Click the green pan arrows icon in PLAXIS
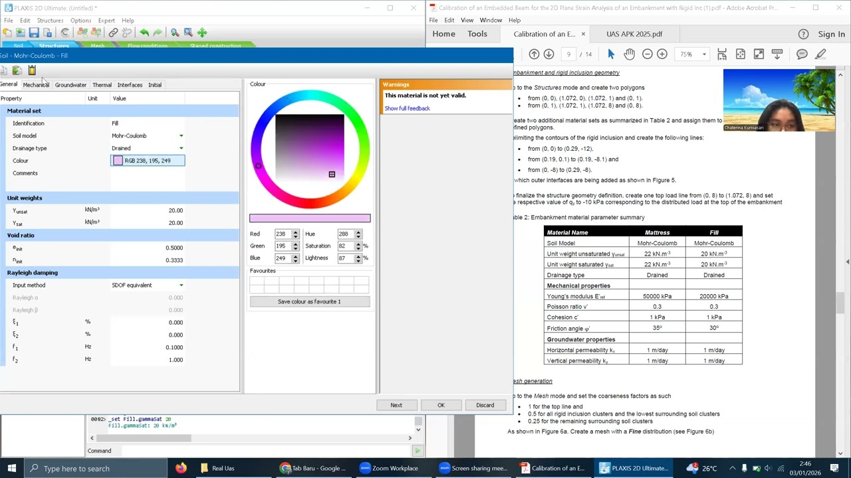851x478 pixels. [202, 33]
